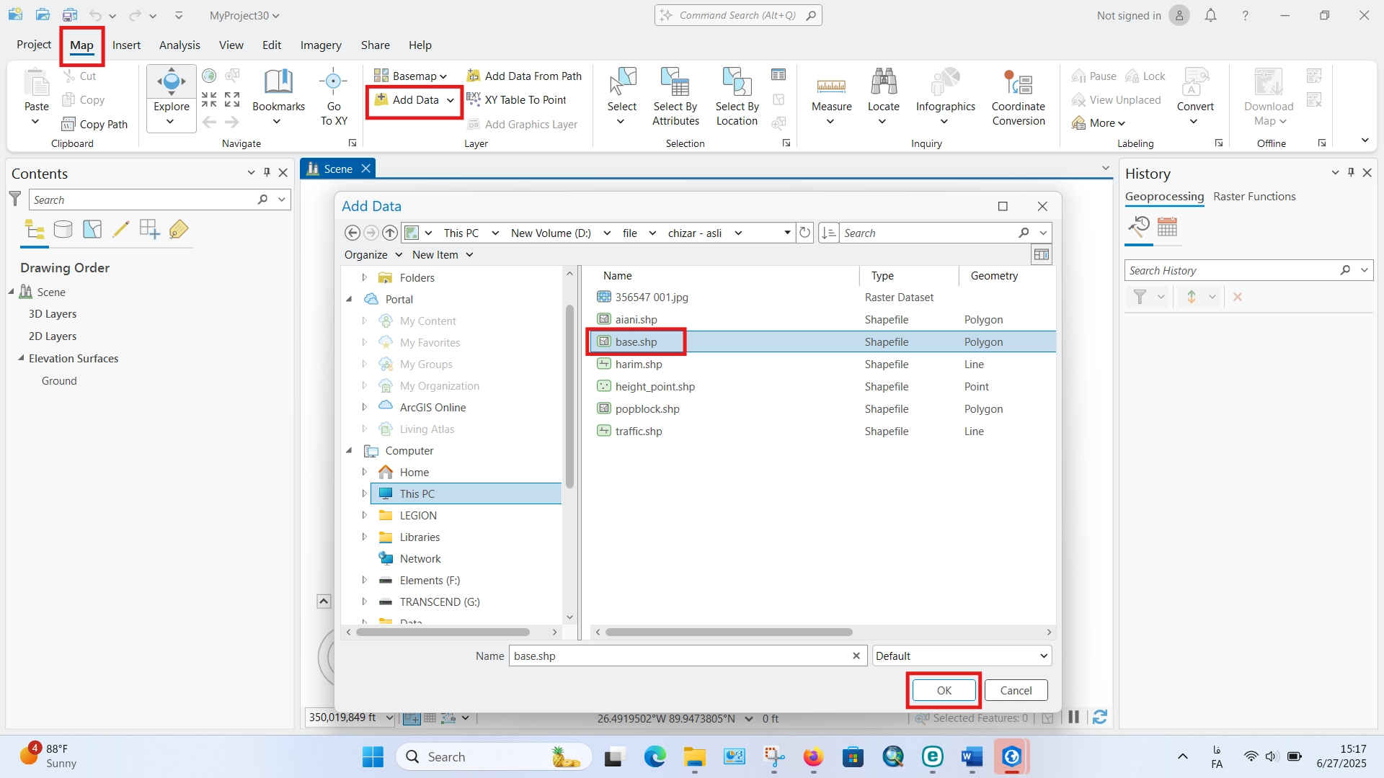Select Home in folder tree
Viewport: 1384px width, 778px height.
[x=414, y=472]
